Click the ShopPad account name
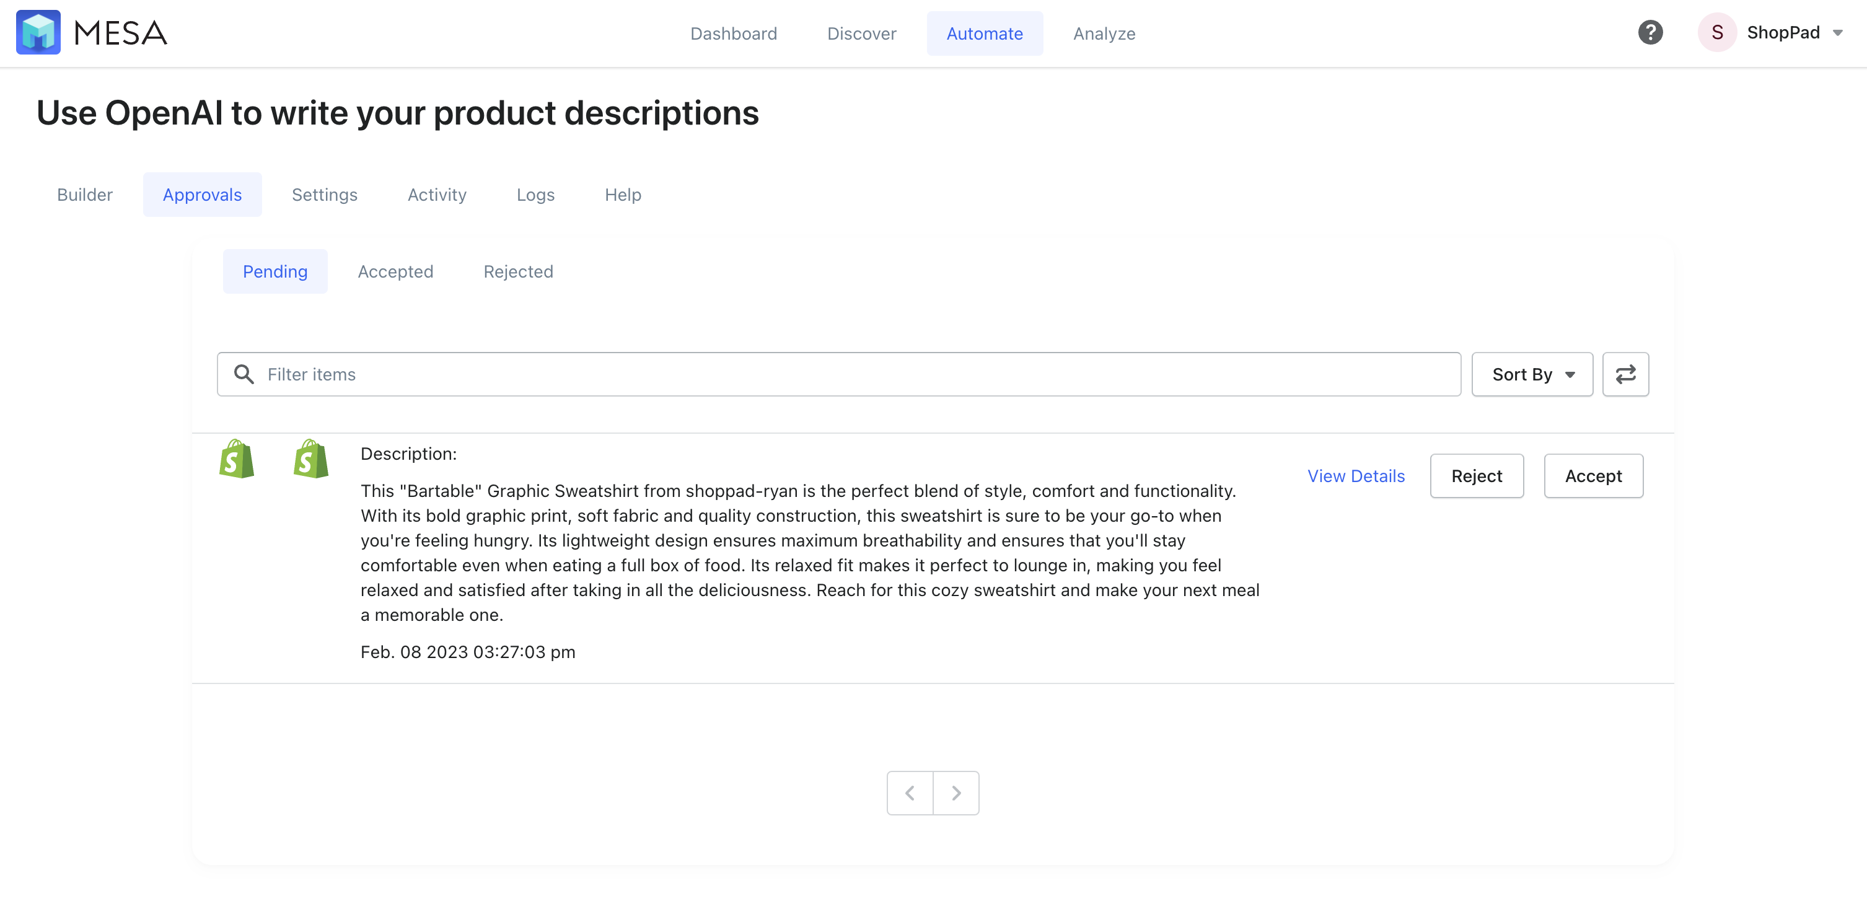The width and height of the screenshot is (1867, 909). coord(1783,33)
